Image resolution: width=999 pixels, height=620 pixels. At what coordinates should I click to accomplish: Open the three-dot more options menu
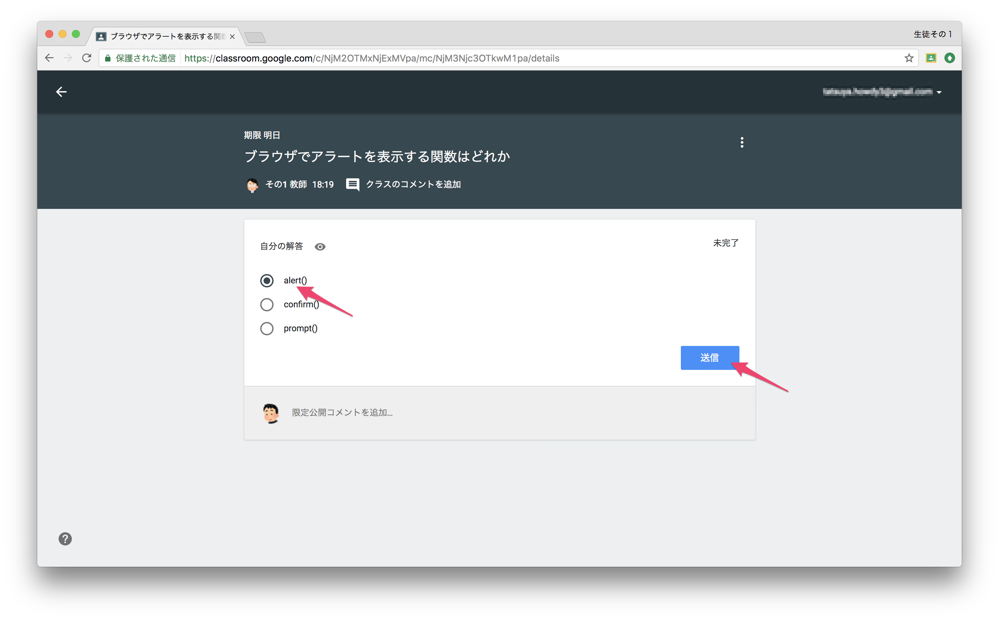[x=742, y=142]
